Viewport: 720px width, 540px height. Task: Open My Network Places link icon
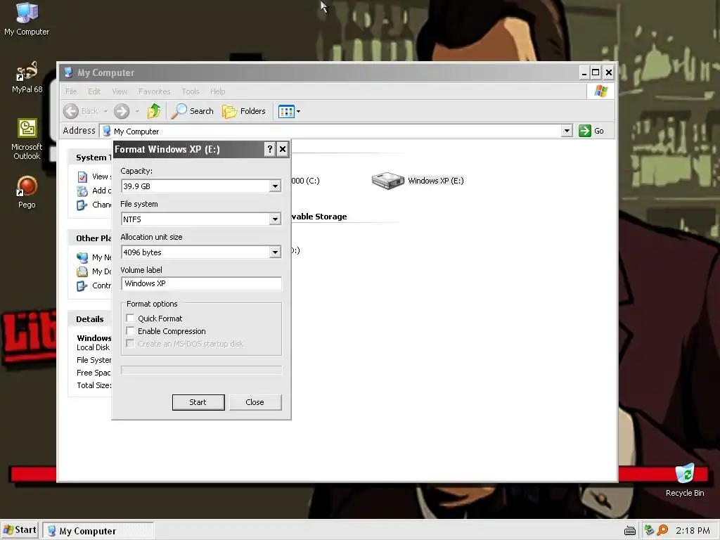point(82,257)
